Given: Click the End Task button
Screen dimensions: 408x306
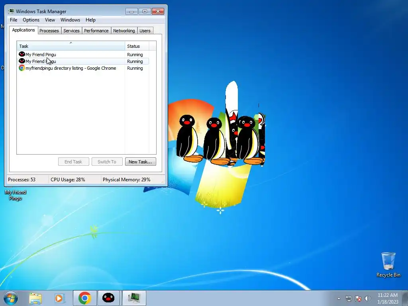Looking at the screenshot, I should pyautogui.click(x=74, y=162).
